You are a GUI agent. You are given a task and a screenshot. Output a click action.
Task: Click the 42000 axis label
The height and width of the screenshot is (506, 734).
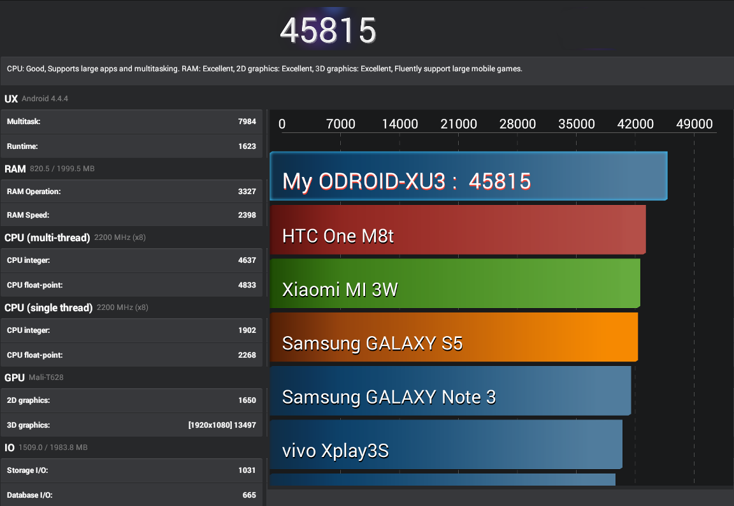click(635, 124)
